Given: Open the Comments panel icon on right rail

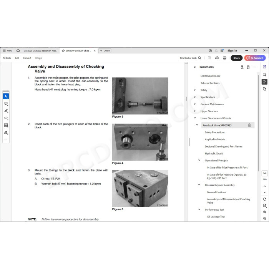Looking at the screenshot, I should pyautogui.click(x=264, y=75).
